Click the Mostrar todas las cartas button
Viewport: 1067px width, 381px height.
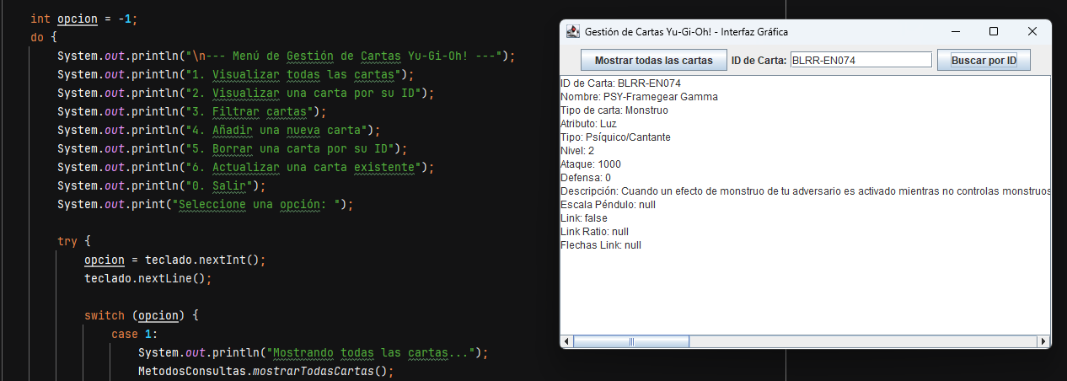pyautogui.click(x=653, y=60)
